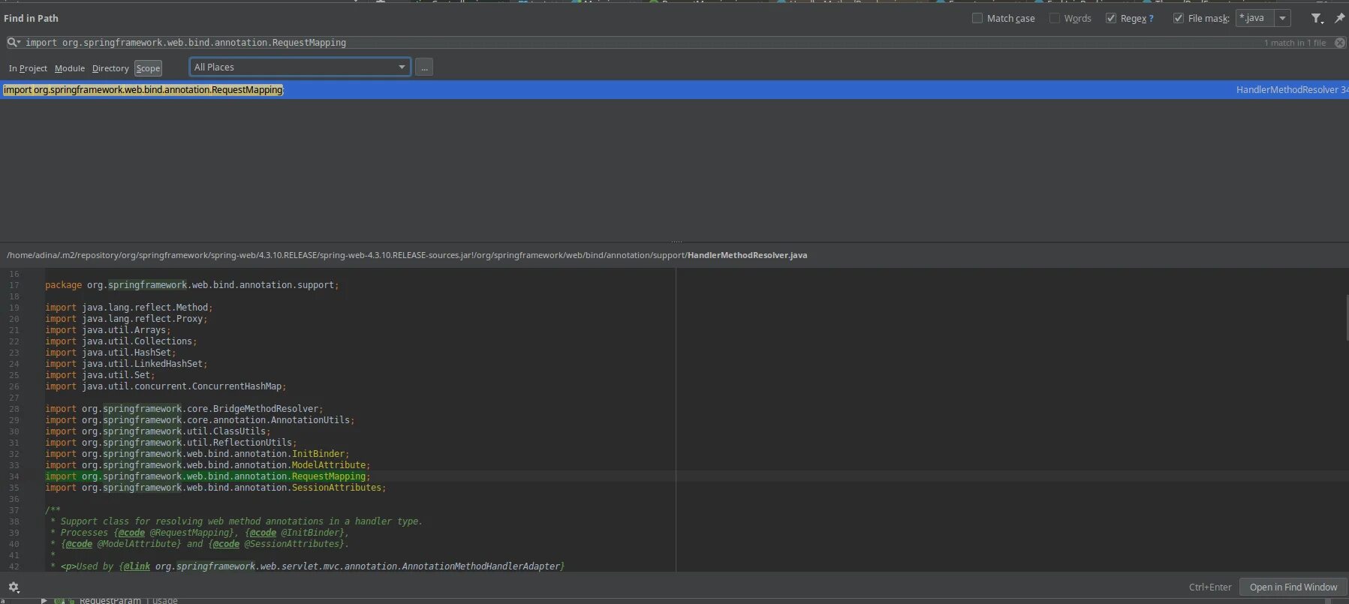Screen dimensions: 1349x604
Task: Click the import java.util.LinkedHashSet line
Action: pos(126,364)
